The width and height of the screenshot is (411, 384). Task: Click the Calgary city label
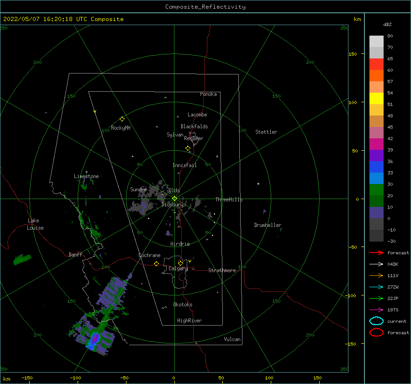click(178, 268)
